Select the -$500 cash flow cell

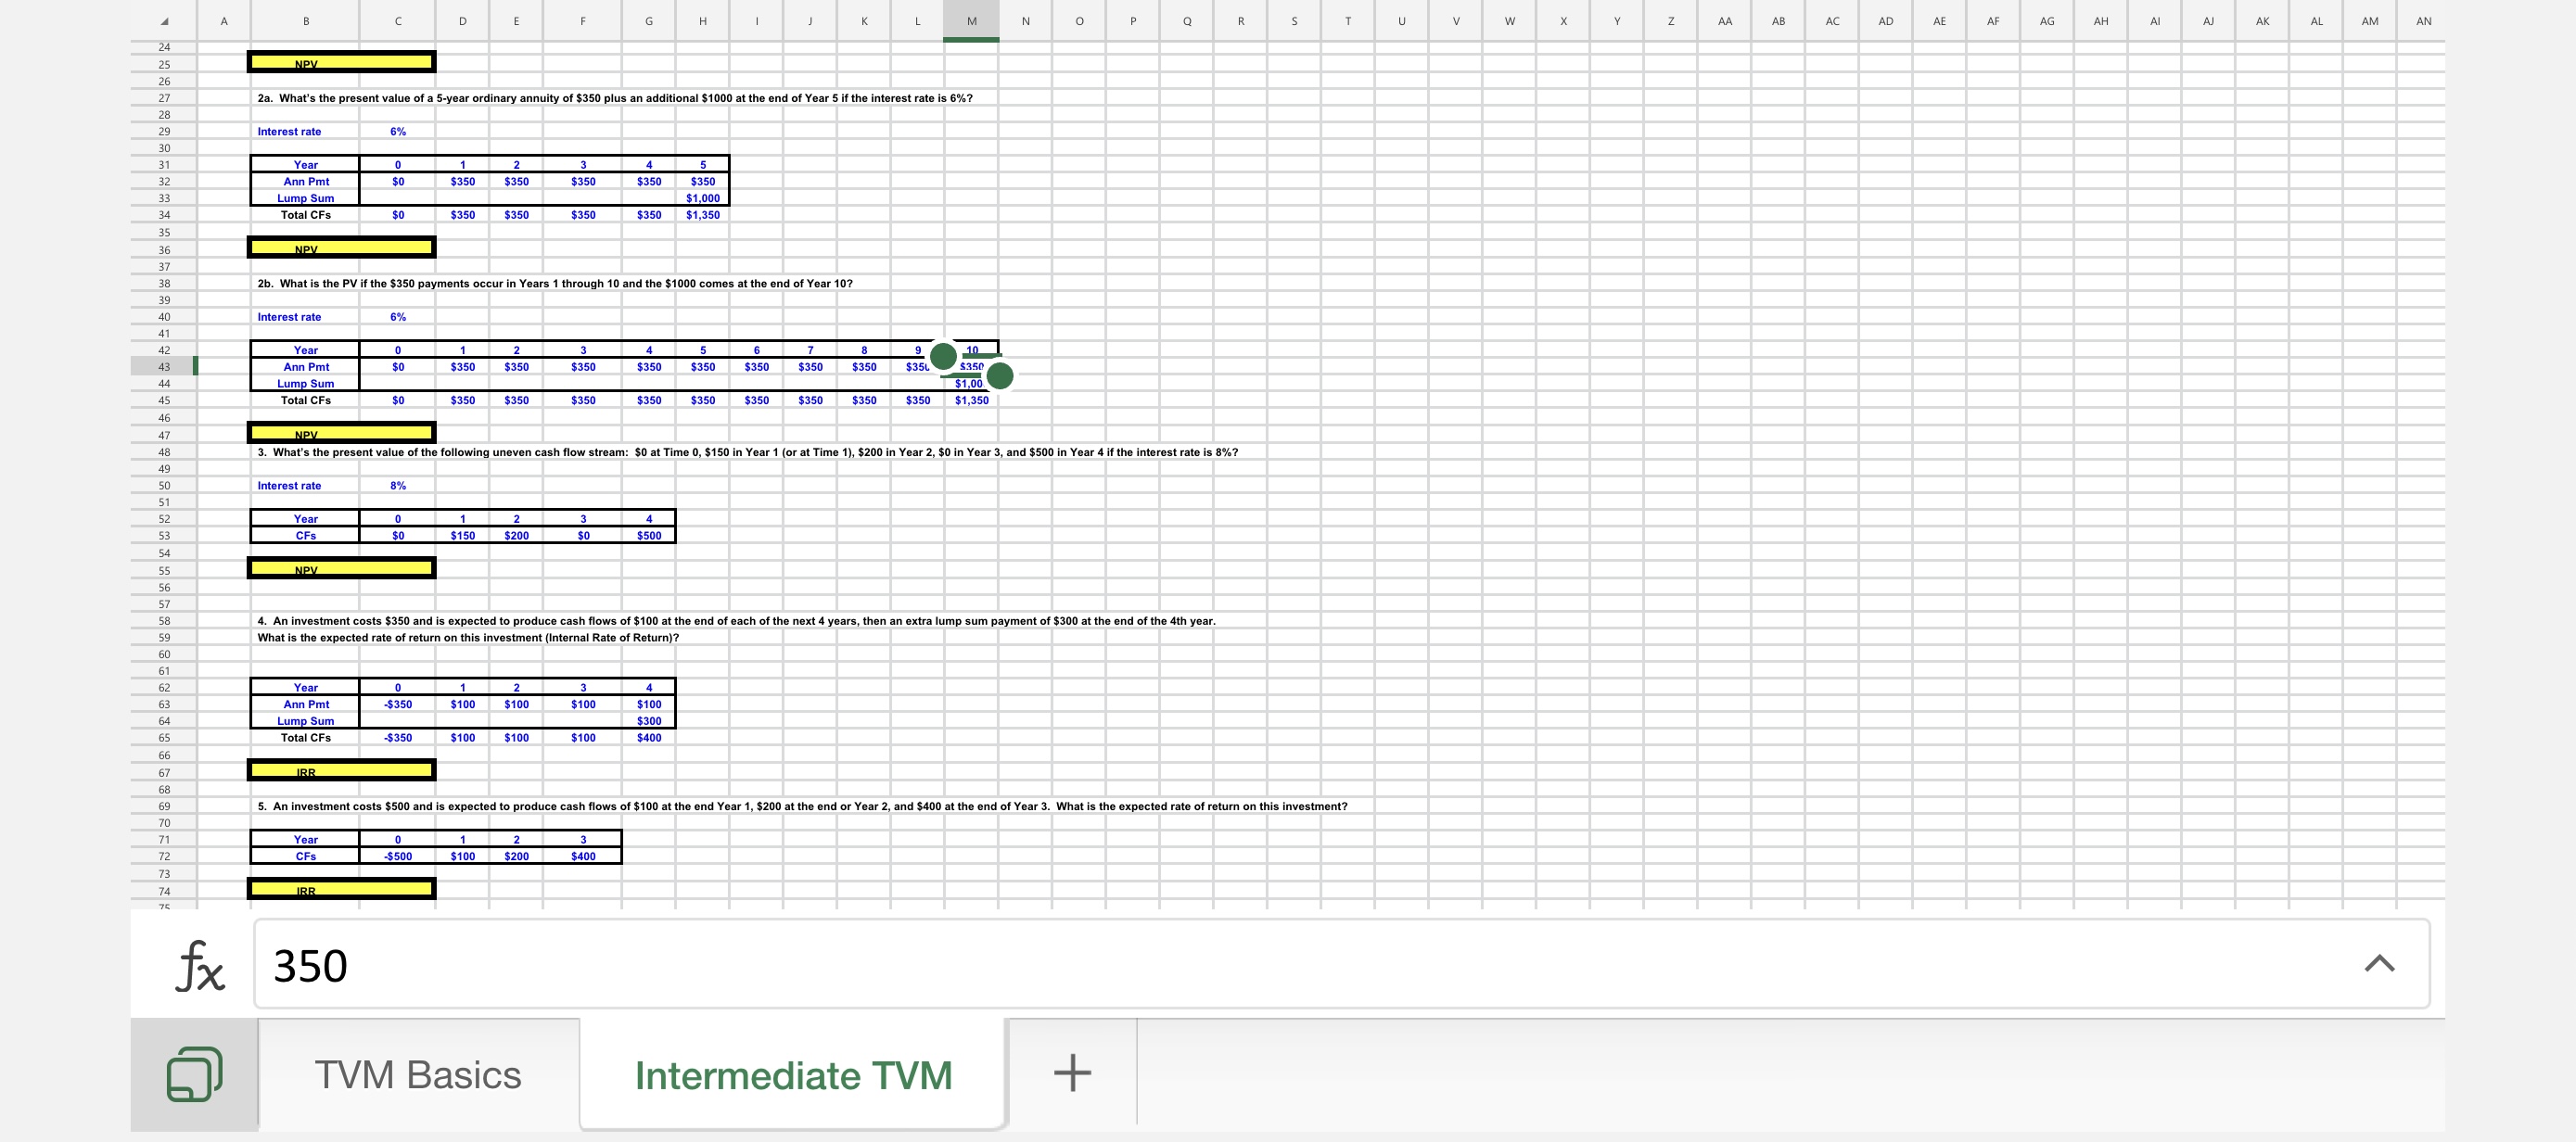pos(398,856)
